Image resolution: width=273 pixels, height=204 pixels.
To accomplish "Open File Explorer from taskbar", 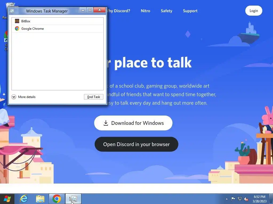I will tap(40, 199).
